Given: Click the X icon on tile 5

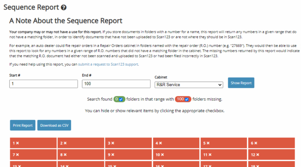Looking at the screenshot, I should [208, 143].
